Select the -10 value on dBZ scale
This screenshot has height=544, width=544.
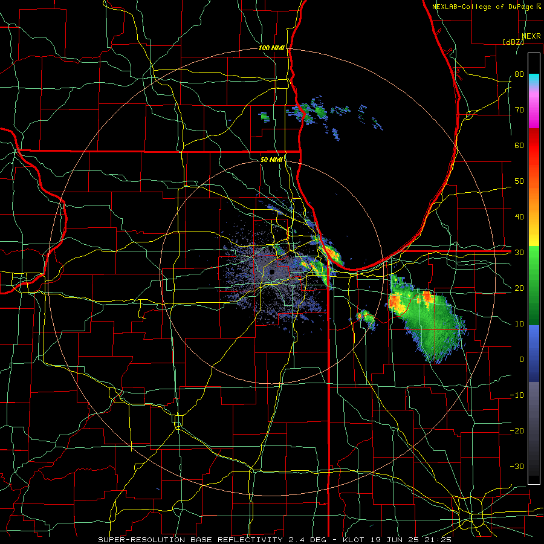517,395
